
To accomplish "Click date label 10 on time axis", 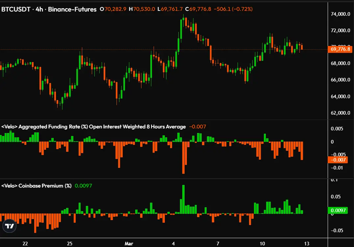I will pos(262,244).
